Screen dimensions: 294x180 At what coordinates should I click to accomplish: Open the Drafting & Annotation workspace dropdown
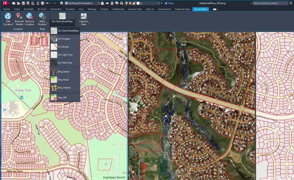point(98,3)
